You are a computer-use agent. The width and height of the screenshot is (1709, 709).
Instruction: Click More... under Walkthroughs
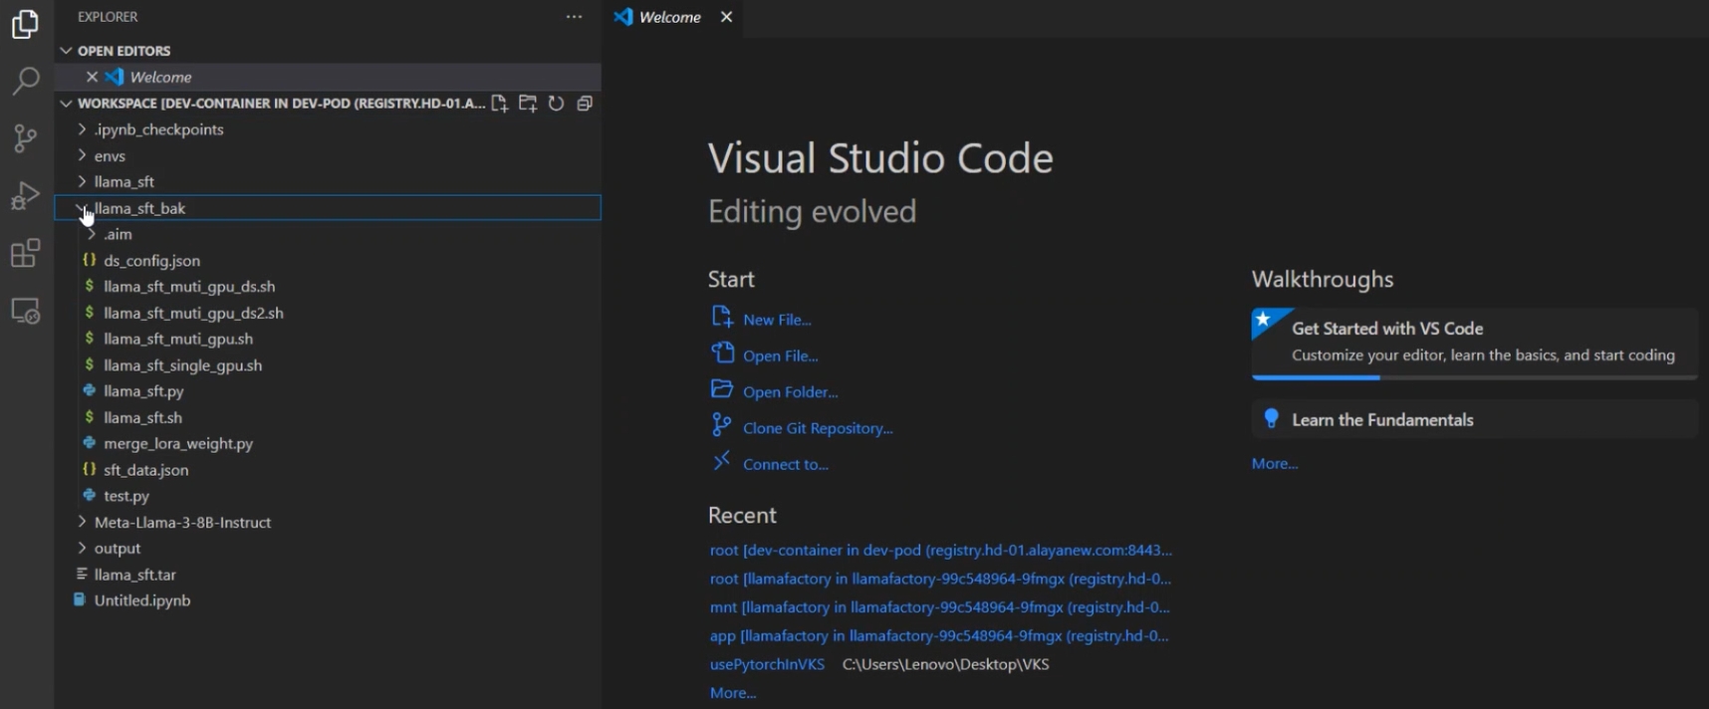point(1275,463)
